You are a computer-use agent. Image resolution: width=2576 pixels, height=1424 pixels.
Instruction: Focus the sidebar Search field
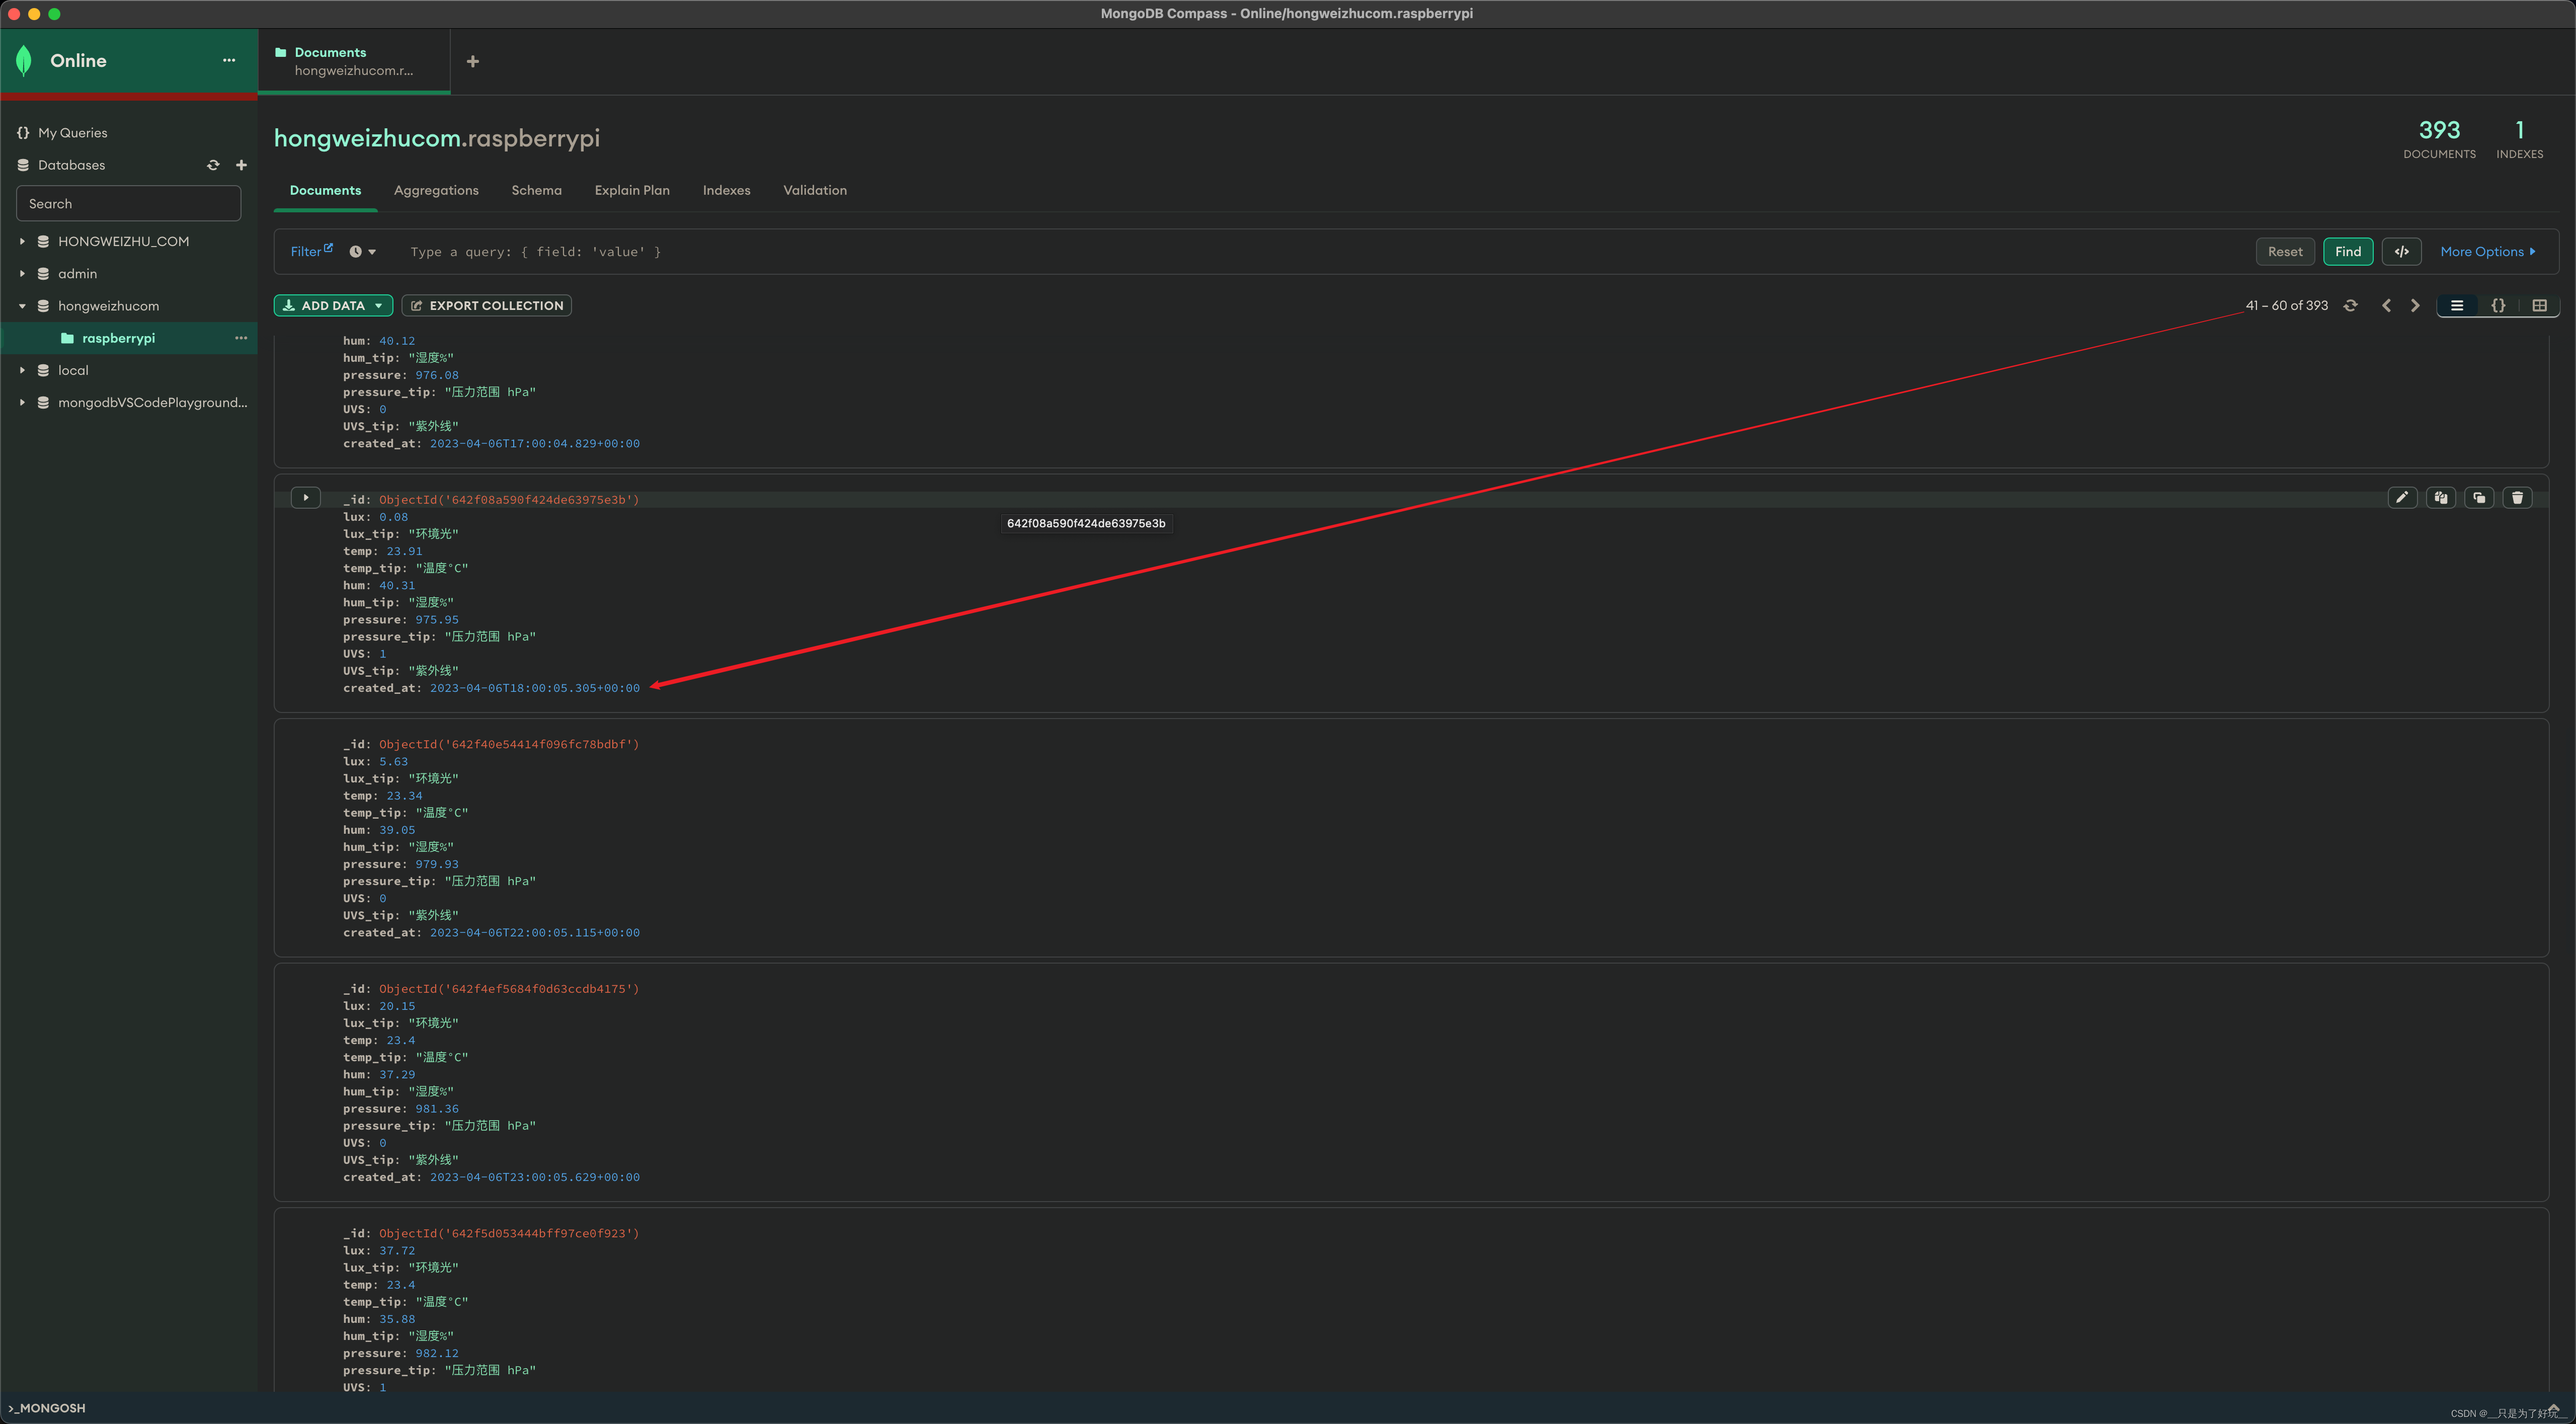(129, 203)
